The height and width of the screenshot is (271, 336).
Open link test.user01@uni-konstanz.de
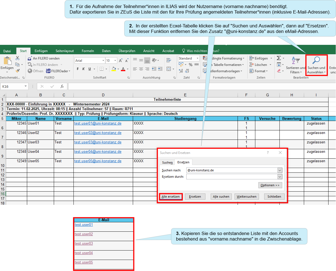[x=98, y=123]
